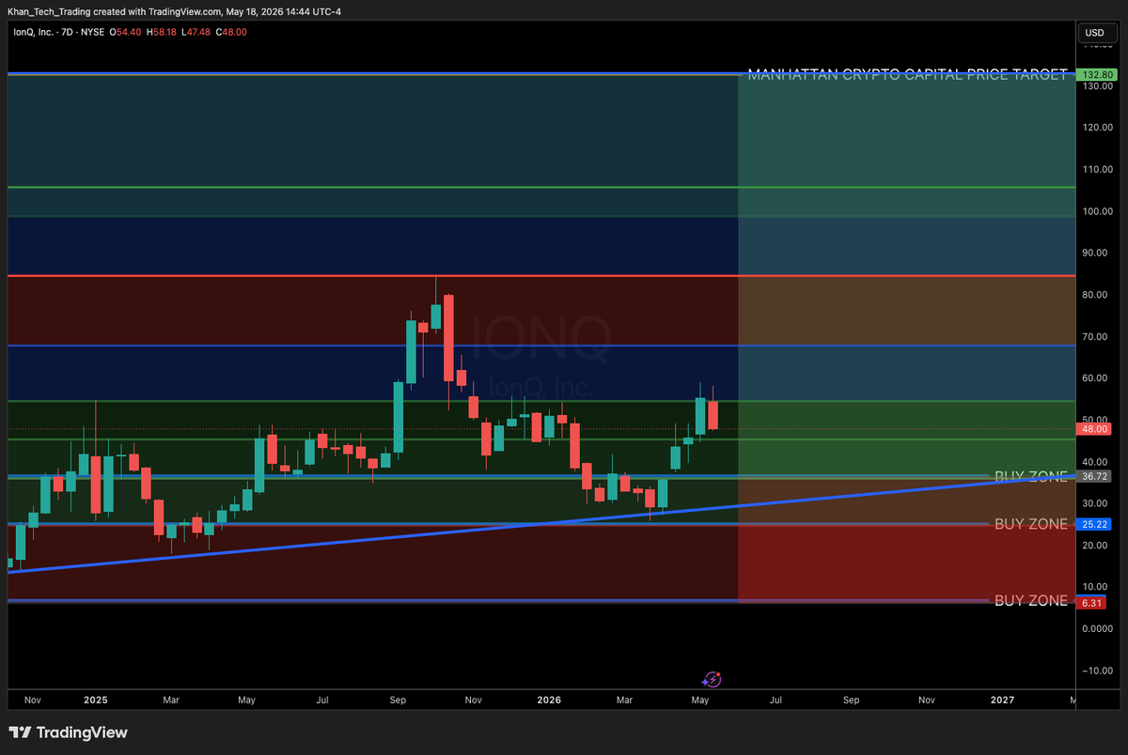This screenshot has width=1128, height=755.
Task: Click the close value C48.00
Action: click(231, 32)
